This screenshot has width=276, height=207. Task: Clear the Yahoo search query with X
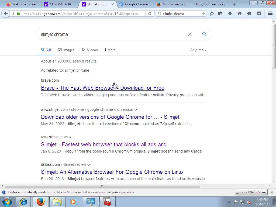coord(190,34)
